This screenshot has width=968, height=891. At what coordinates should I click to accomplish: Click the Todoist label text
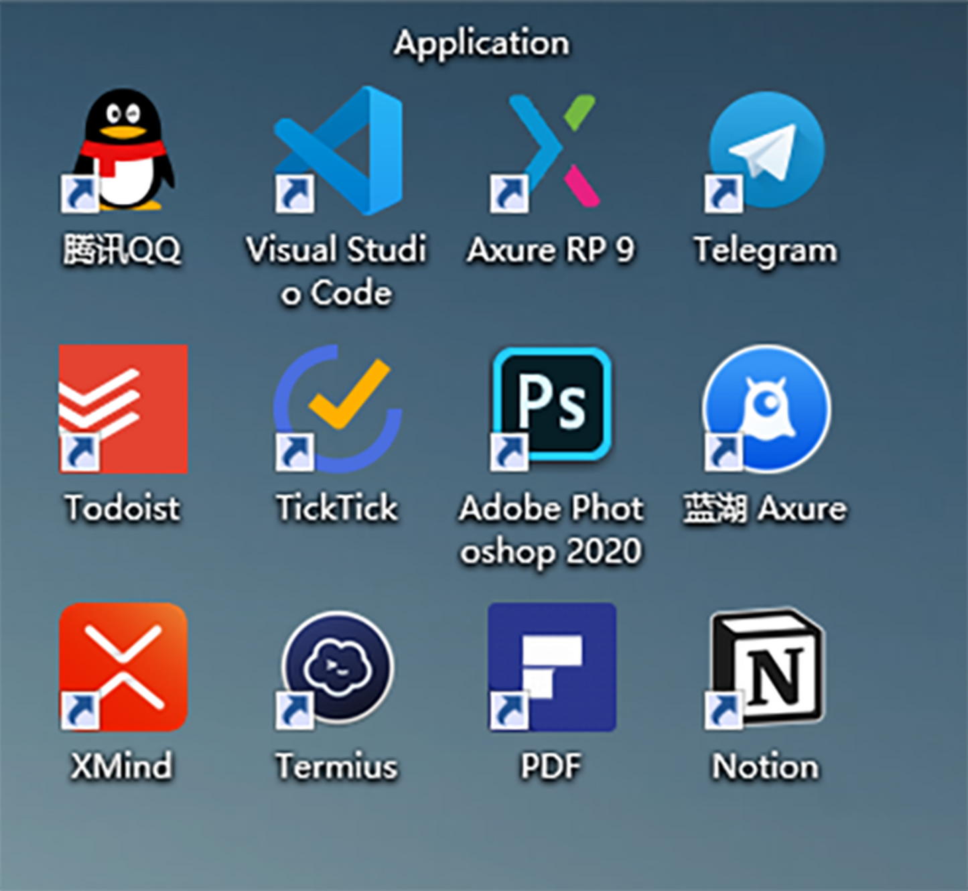(x=122, y=508)
